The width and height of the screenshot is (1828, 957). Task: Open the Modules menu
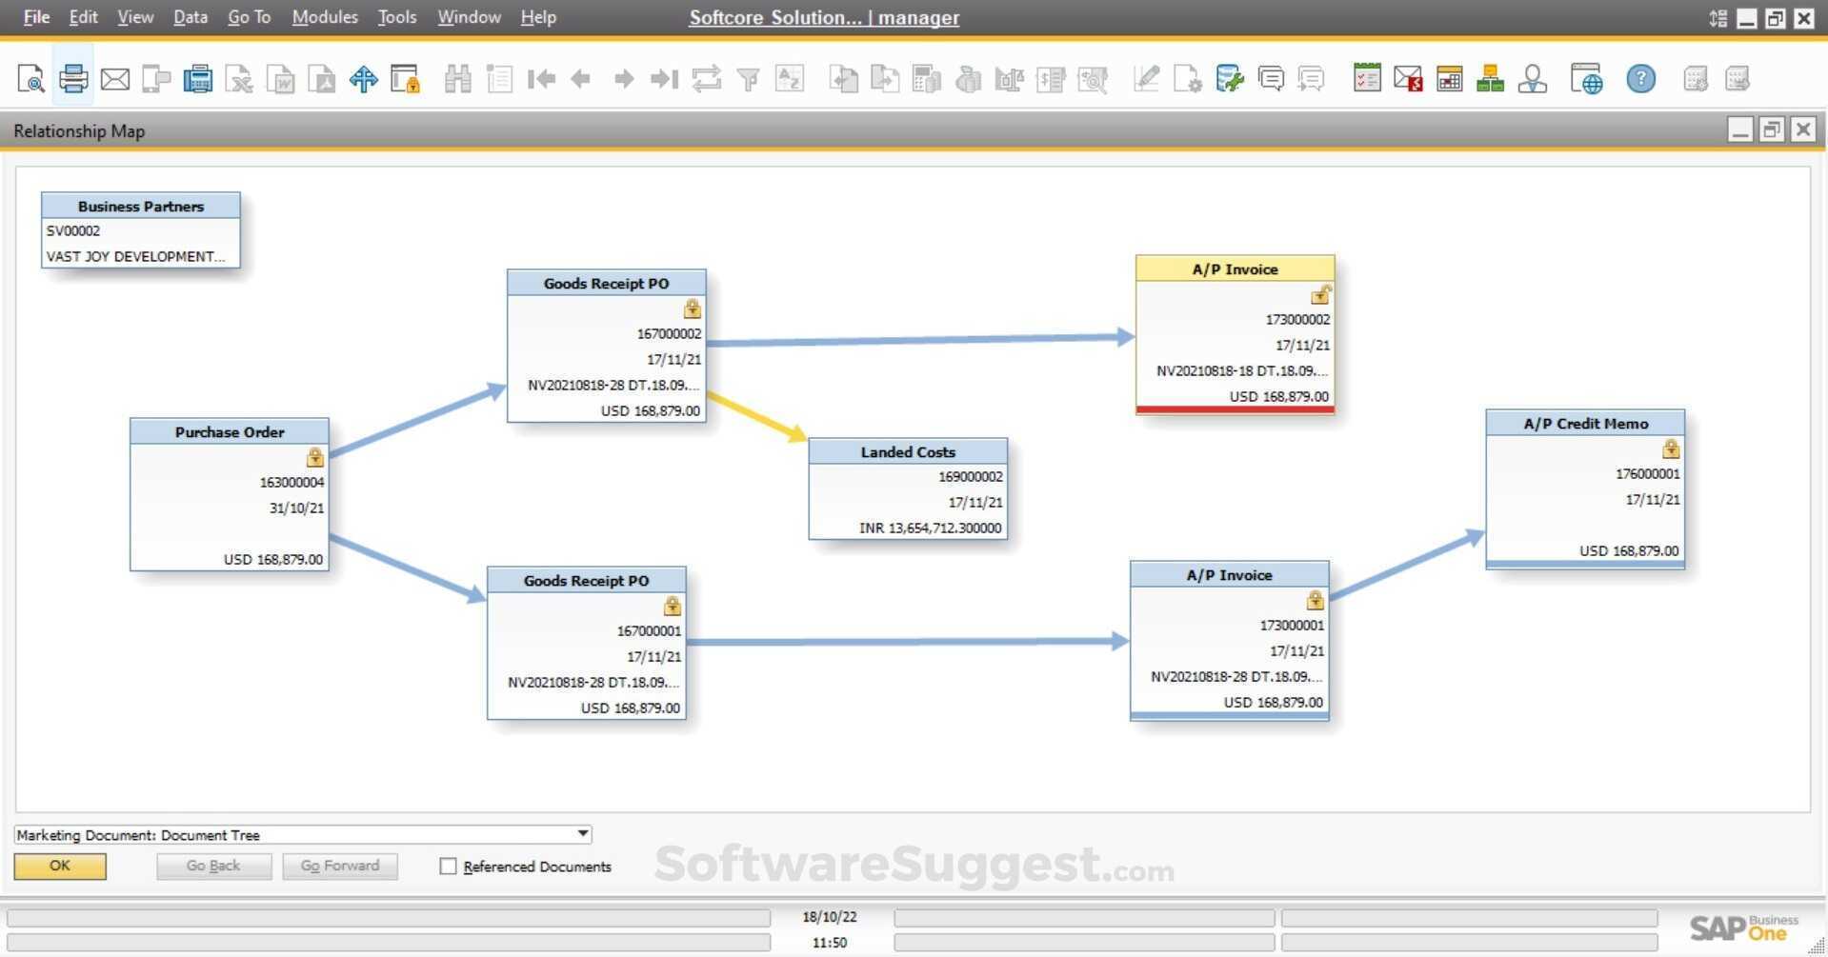click(324, 17)
